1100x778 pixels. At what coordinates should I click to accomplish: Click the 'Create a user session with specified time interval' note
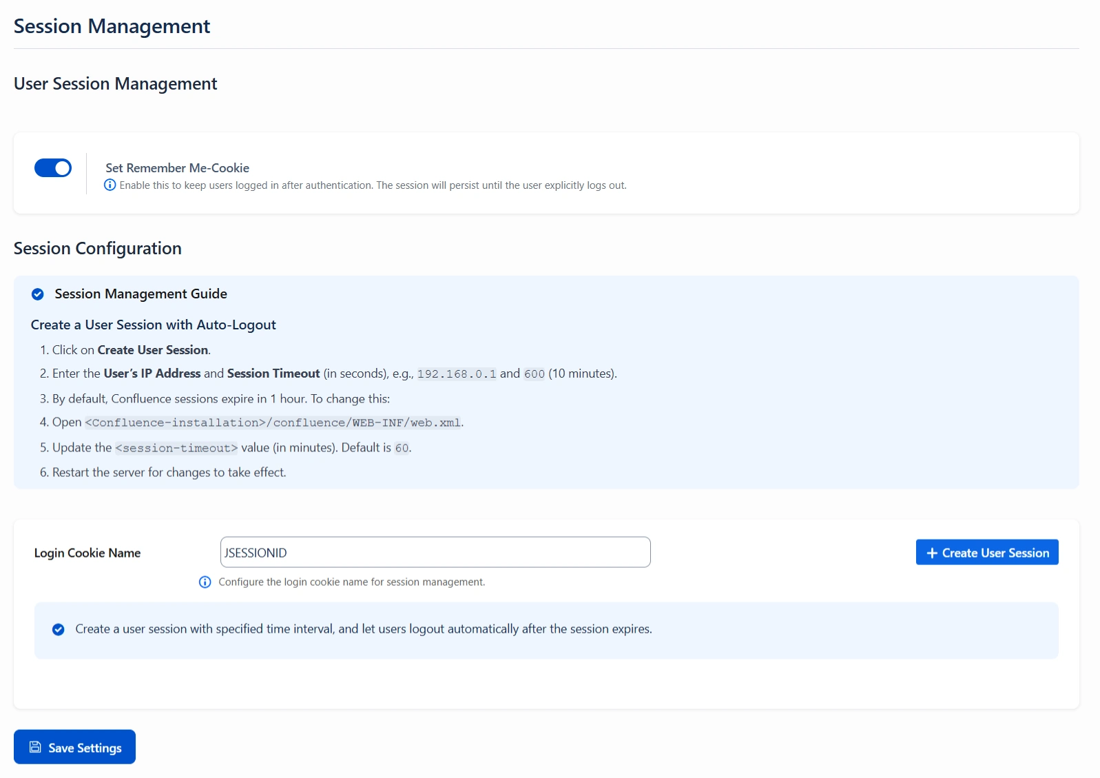364,629
